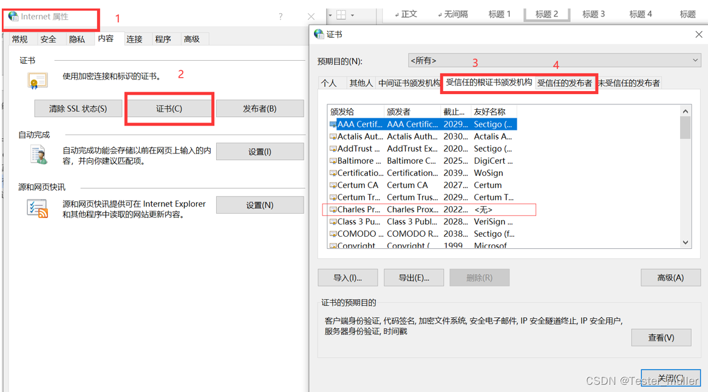Select the Class 3 Public VeriSign row
This screenshot has height=392, width=708.
[423, 221]
